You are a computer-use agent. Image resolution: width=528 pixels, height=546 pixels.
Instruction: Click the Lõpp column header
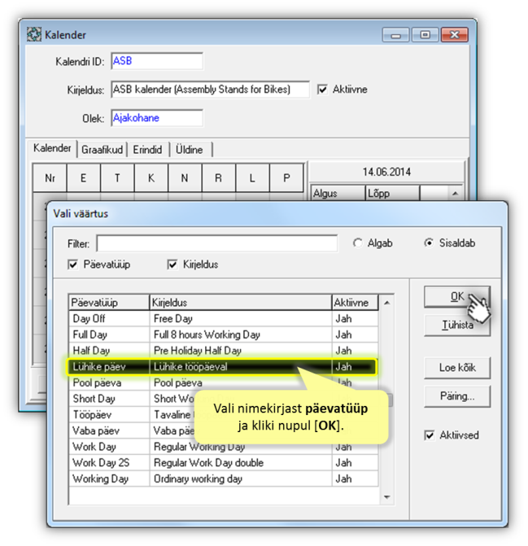click(392, 194)
